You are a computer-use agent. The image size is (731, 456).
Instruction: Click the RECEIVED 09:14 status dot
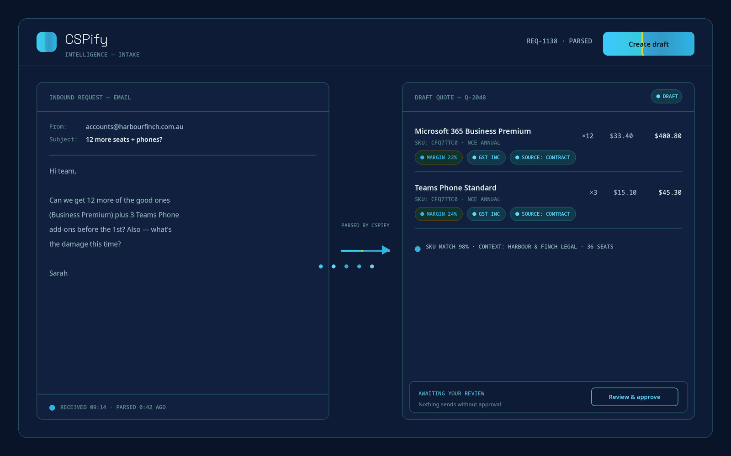coord(52,408)
